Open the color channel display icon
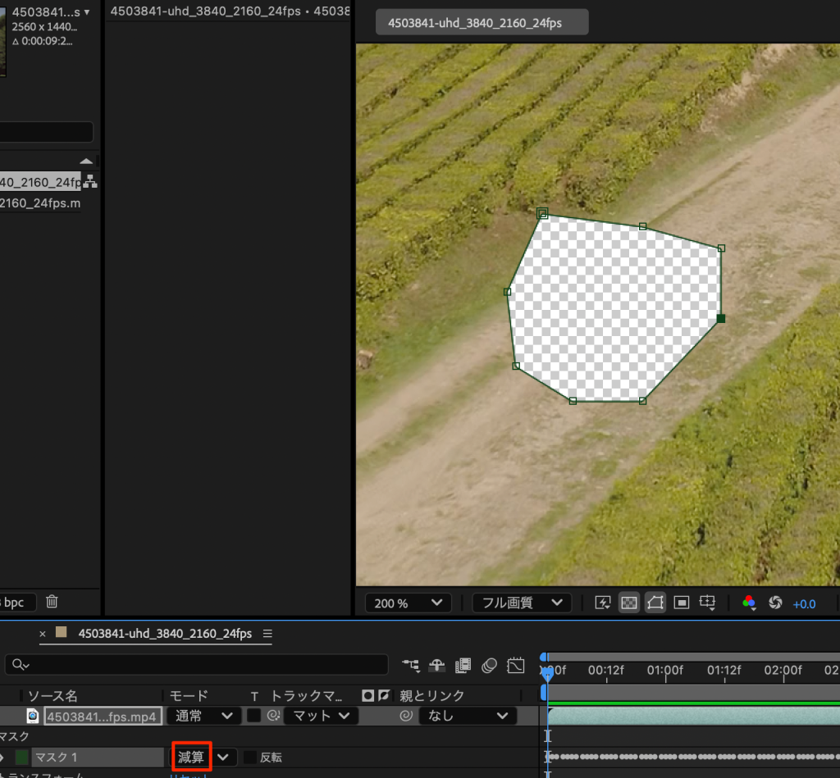The height and width of the screenshot is (778, 840). point(749,603)
